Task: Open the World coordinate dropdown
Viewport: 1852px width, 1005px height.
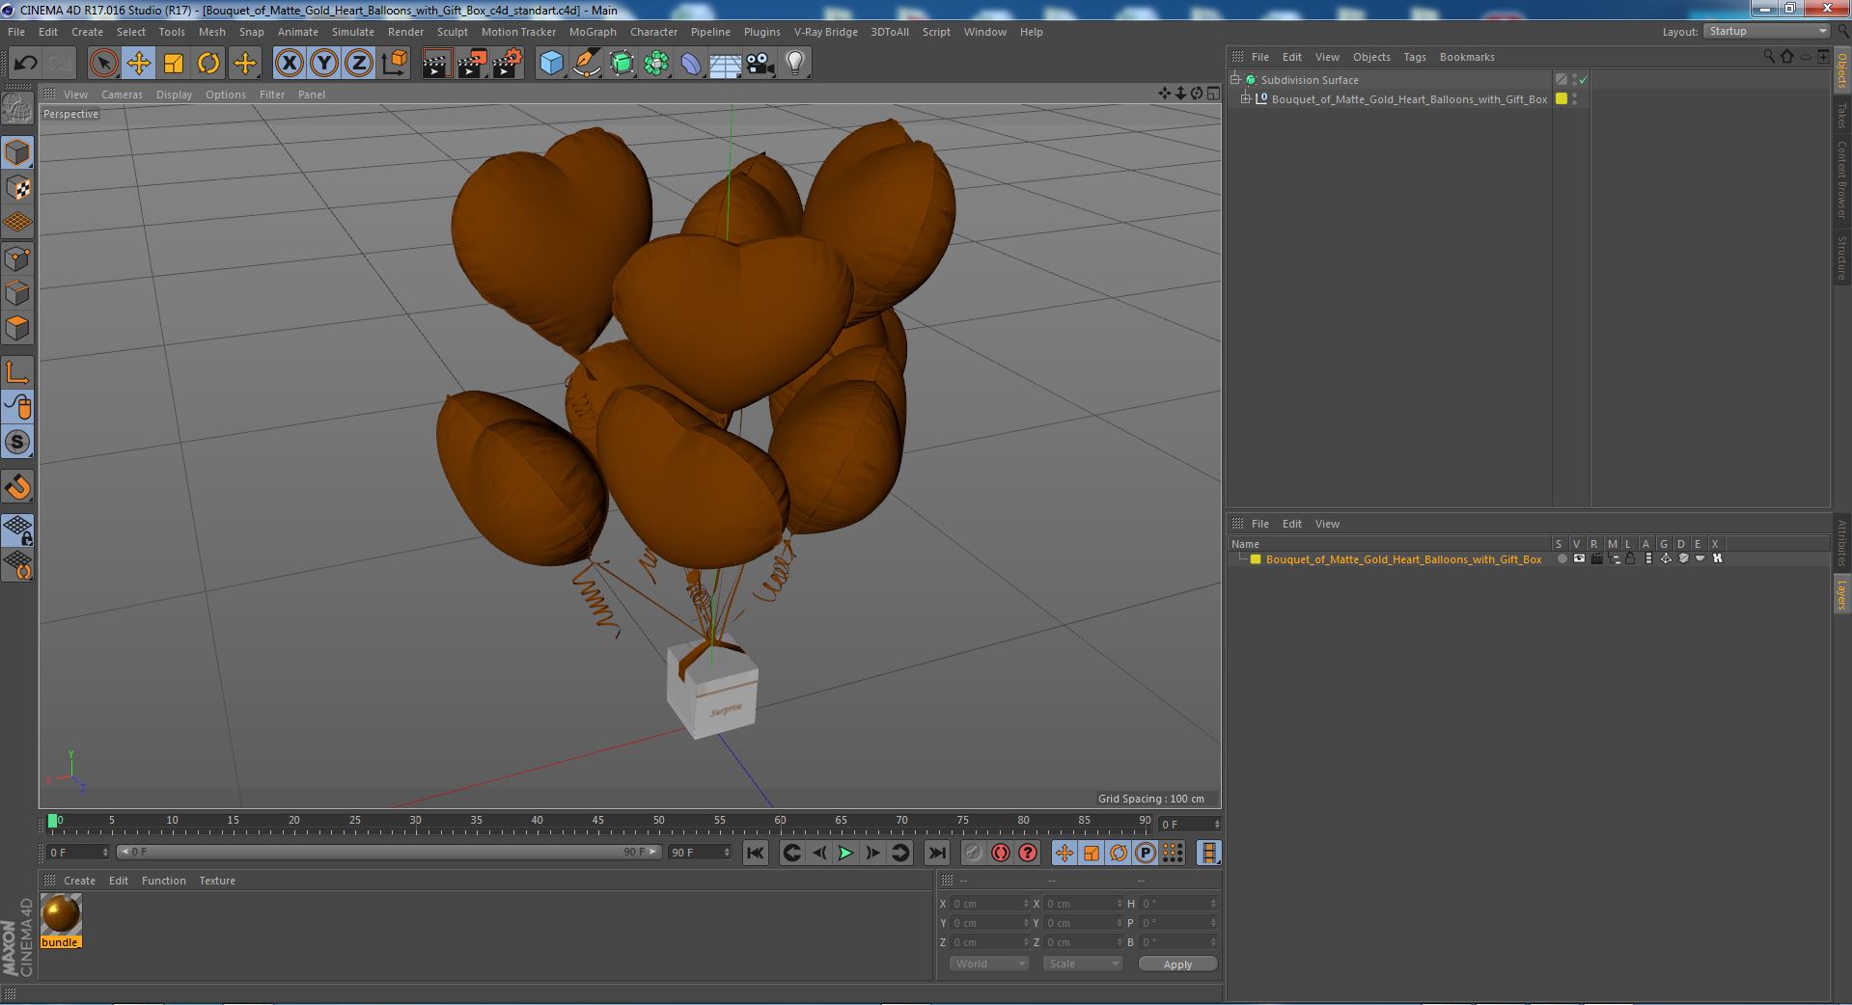Action: click(x=989, y=964)
